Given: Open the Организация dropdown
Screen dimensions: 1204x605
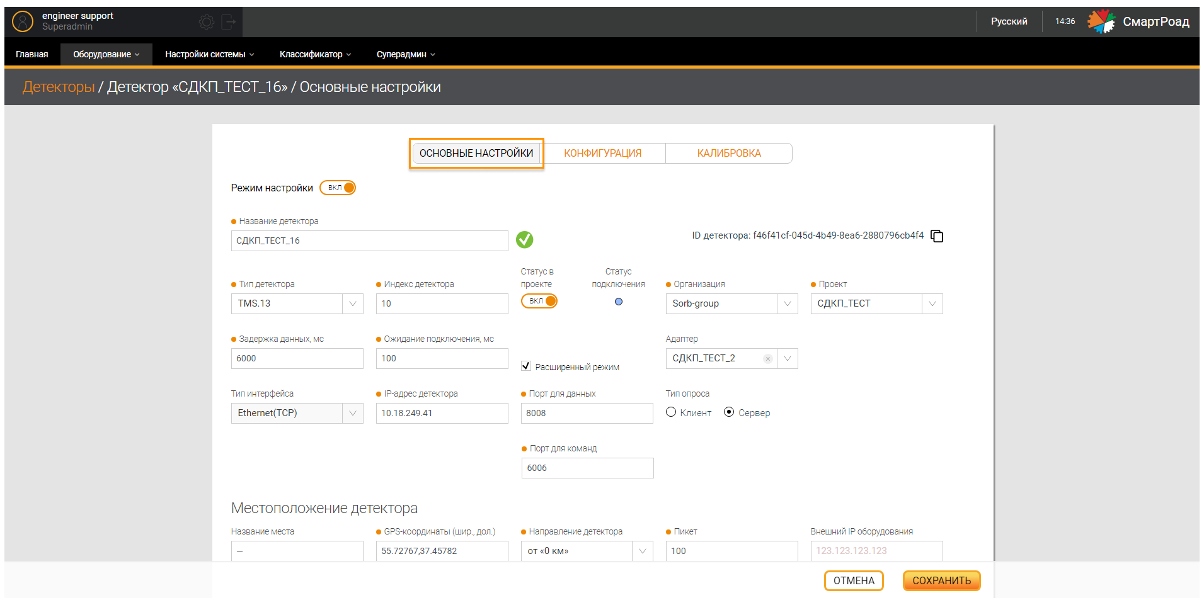Looking at the screenshot, I should (x=731, y=303).
